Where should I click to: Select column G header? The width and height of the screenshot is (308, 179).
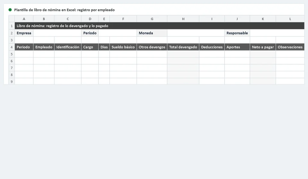pos(152,19)
